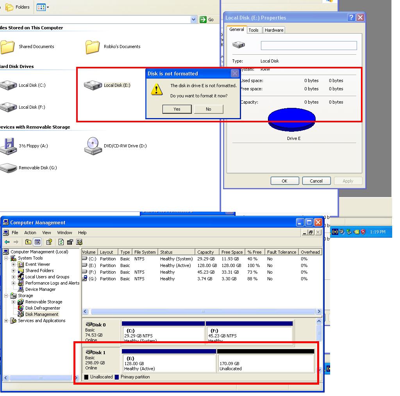Viewport: 400px width, 396px height.
Task: Open the address bar dropdown arrow
Action: pos(194,20)
